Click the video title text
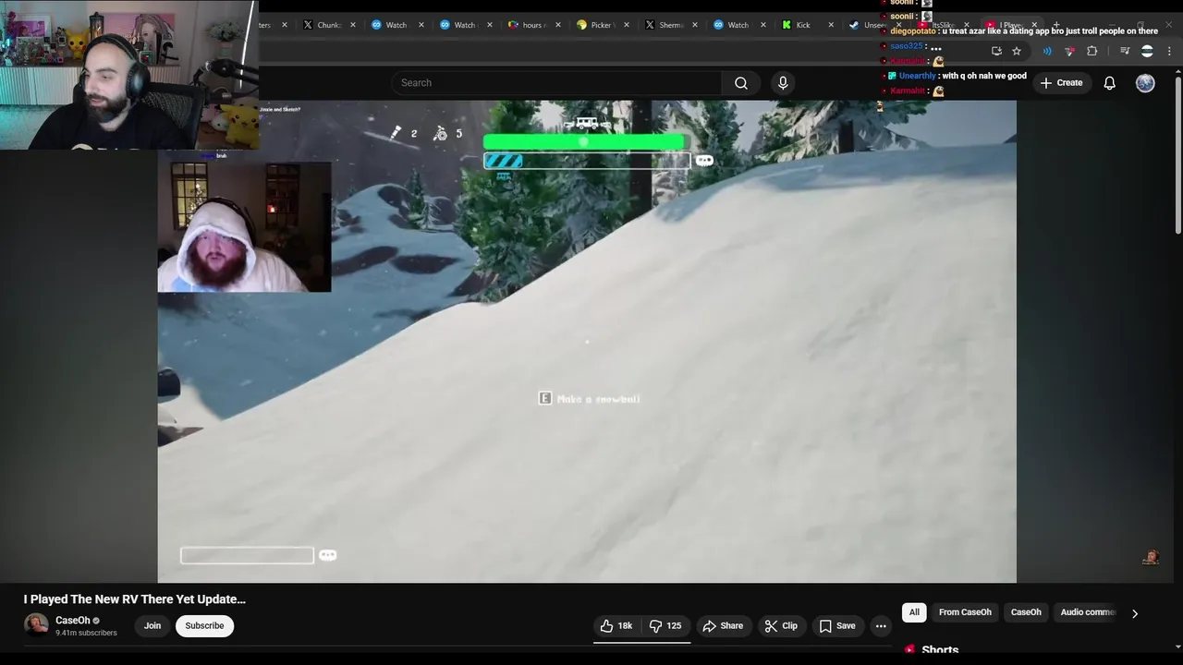Viewport: 1183px width, 665px height. pos(135,599)
